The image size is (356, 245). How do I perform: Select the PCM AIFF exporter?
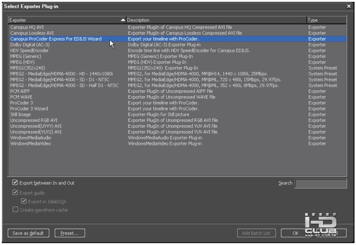click(177, 91)
